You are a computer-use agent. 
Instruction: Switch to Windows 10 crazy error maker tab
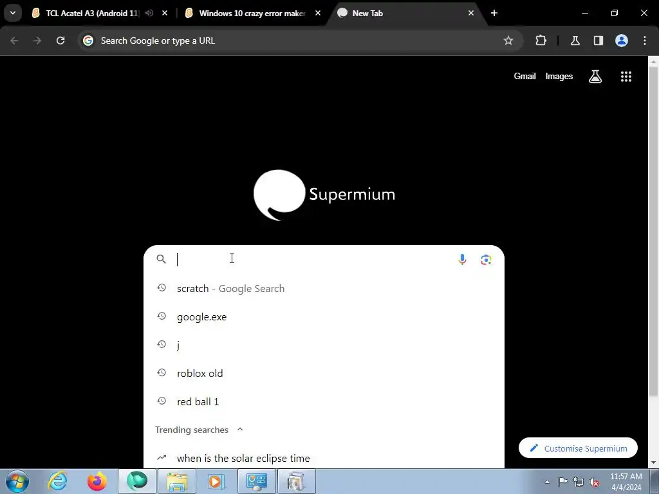coord(252,14)
